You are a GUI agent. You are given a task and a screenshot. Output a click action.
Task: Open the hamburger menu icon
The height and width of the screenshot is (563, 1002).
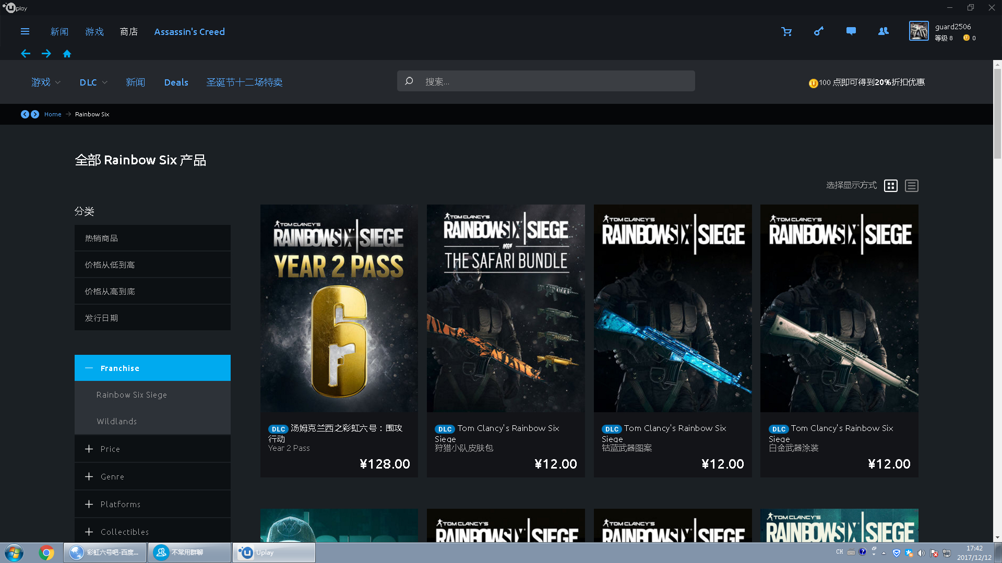click(25, 31)
